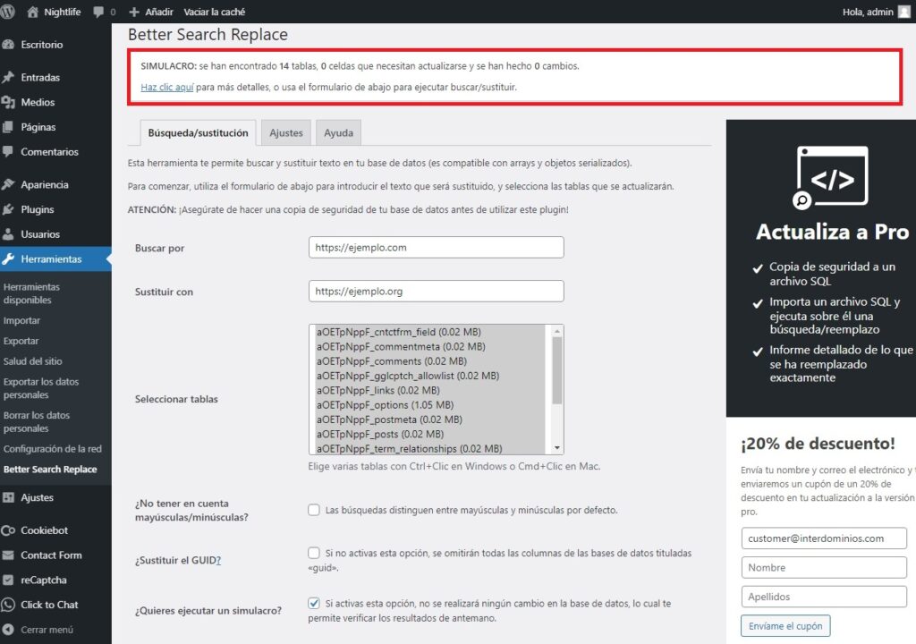Open the Importar submenu item
Screen dimensions: 916x644
tap(21, 320)
